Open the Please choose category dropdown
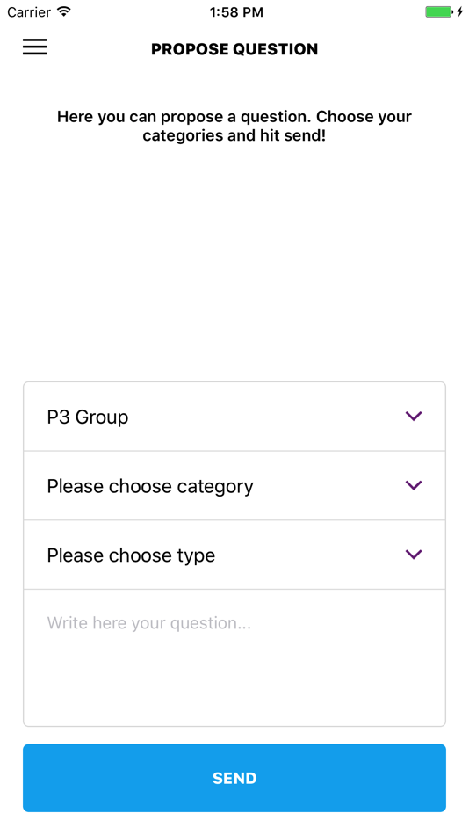Viewport: 469px width, 835px height. coord(234,486)
